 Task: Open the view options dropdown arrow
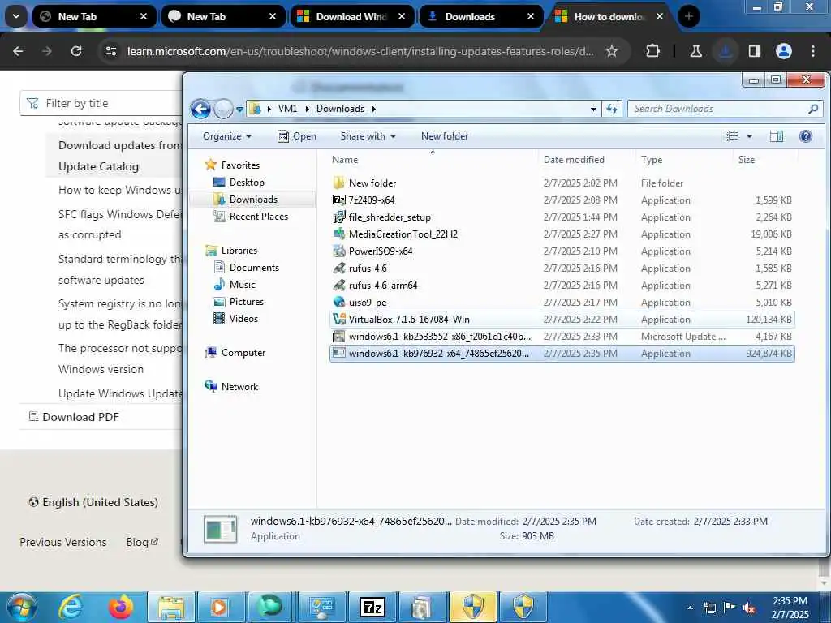(749, 136)
